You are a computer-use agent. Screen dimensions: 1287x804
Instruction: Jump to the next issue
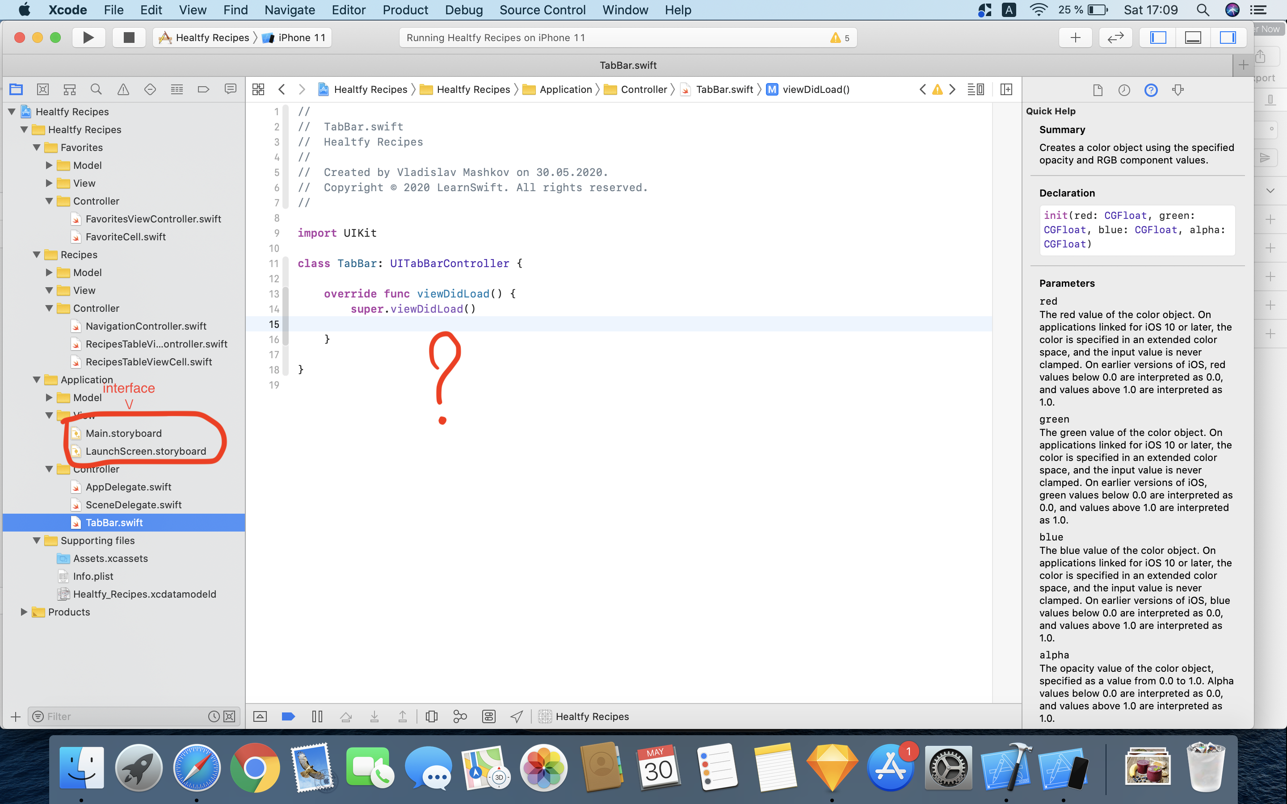pos(952,89)
